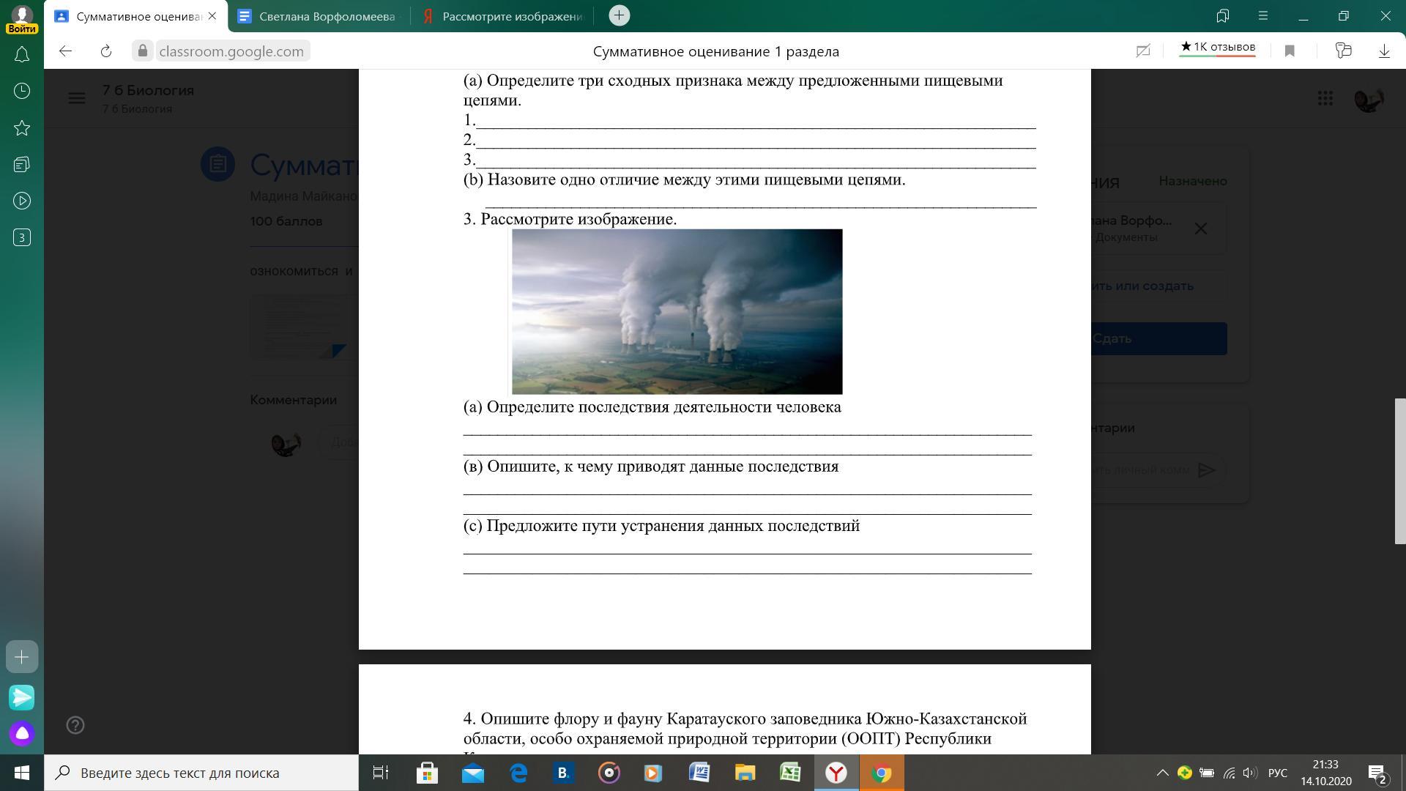Image resolution: width=1406 pixels, height=791 pixels.
Task: Show hidden system tray icons
Action: click(1162, 773)
